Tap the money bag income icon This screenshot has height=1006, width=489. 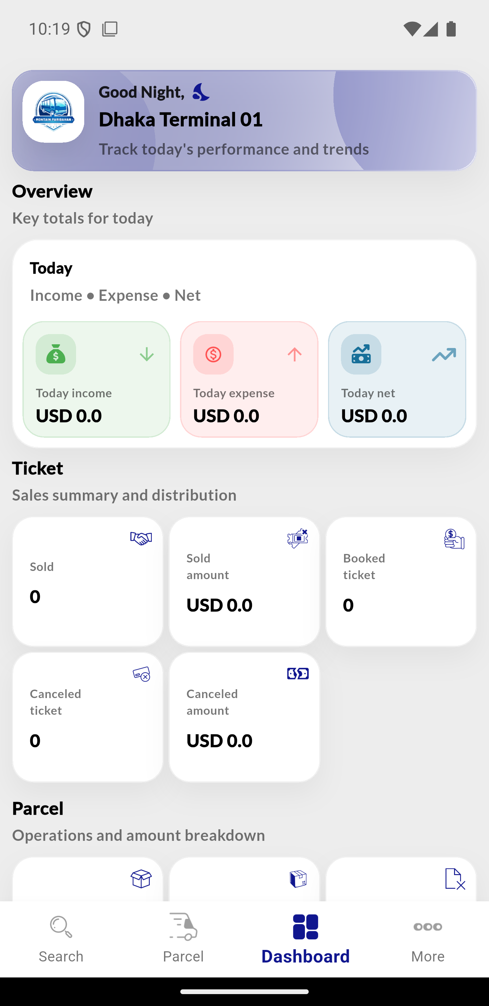[56, 354]
